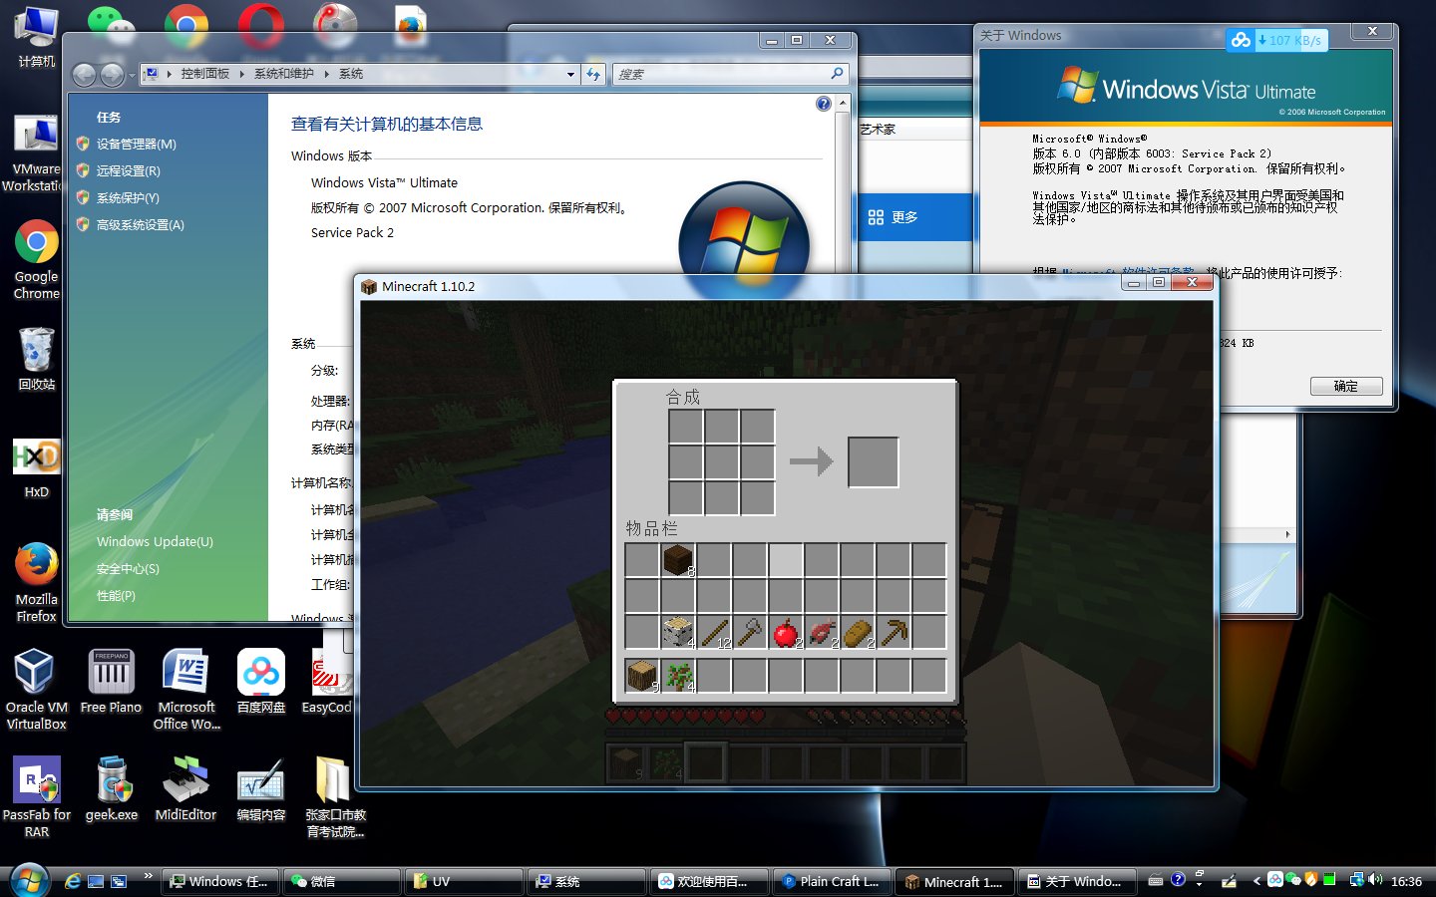Switch to UV taskbar button
This screenshot has height=897, width=1436.
pyautogui.click(x=465, y=881)
